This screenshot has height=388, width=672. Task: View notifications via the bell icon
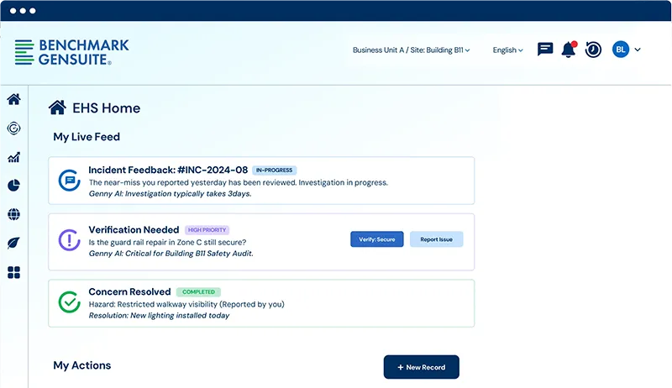click(569, 50)
